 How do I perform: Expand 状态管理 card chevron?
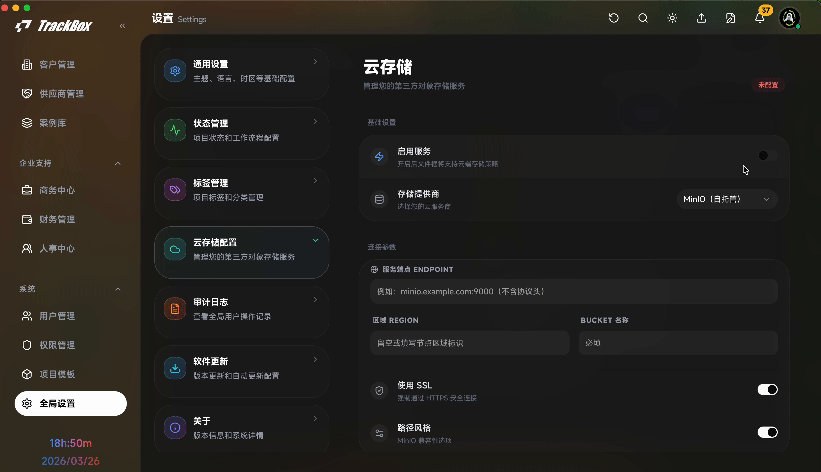(x=315, y=121)
